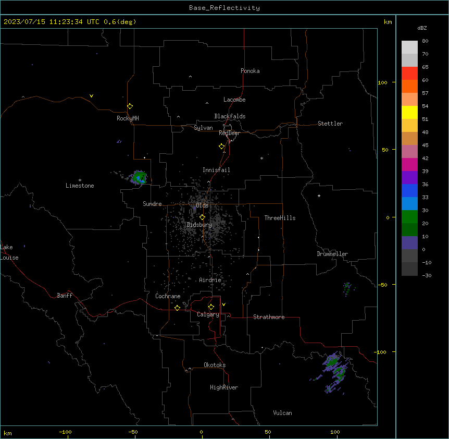Click the Limestone label
The width and height of the screenshot is (449, 439).
tap(80, 186)
